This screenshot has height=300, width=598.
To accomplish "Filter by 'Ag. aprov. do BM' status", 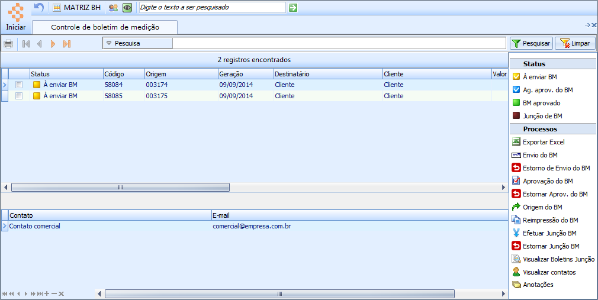I will 543,89.
